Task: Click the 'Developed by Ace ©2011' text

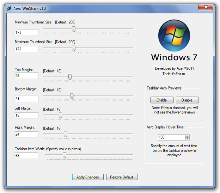Action: coord(174,68)
